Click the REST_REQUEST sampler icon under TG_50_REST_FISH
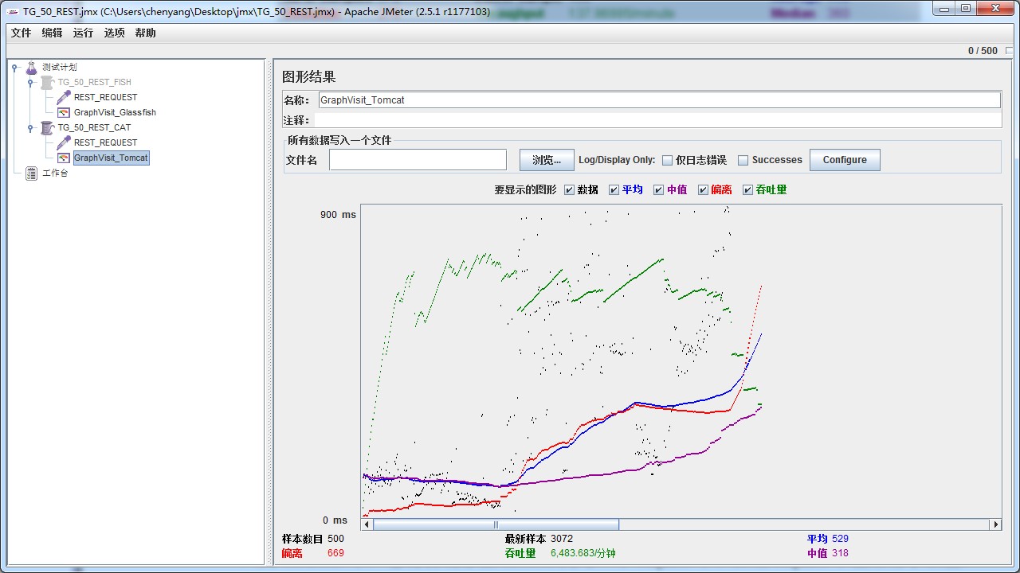This screenshot has height=573, width=1020. [x=63, y=97]
